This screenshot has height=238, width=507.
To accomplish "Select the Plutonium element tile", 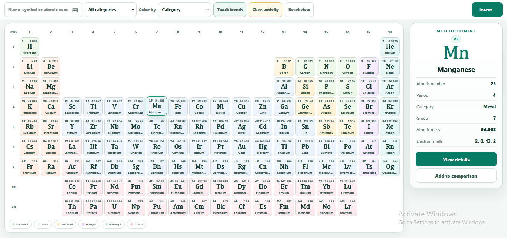I will [157, 207].
